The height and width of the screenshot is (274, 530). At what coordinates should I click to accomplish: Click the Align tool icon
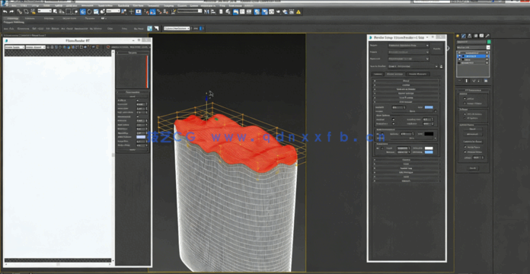pyautogui.click(x=213, y=11)
